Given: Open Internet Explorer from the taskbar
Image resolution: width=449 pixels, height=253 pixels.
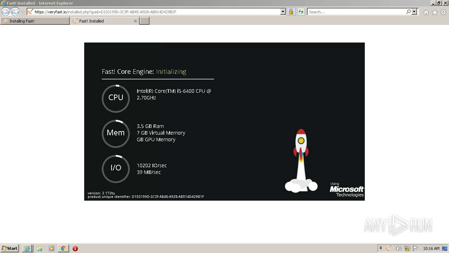Looking at the screenshot, I should 27,248.
